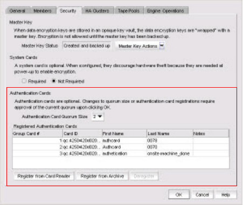The height and width of the screenshot is (205, 243).
Task: Click group card number 3 cell
Action: [x=38, y=153]
